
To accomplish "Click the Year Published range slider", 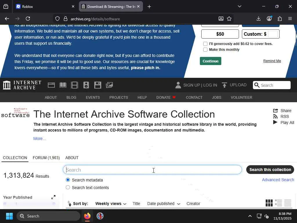I will (29, 204).
